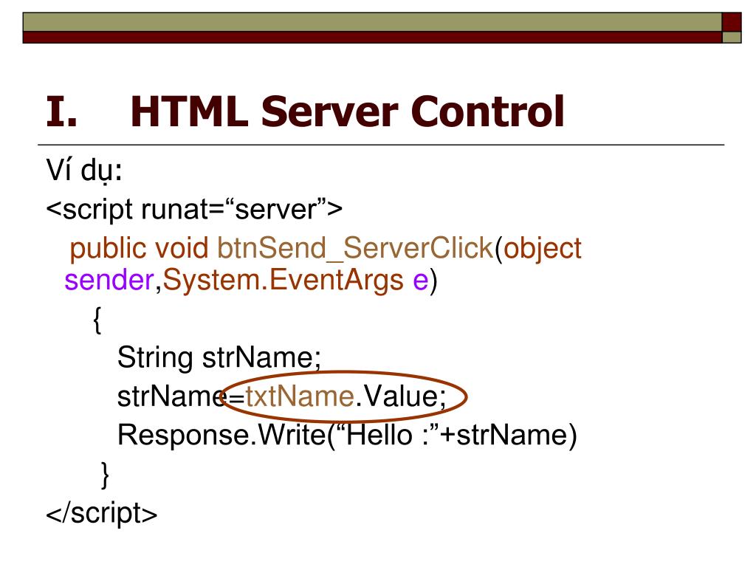Click the opening curly brace
This screenshot has width=756, height=567.
(97, 320)
